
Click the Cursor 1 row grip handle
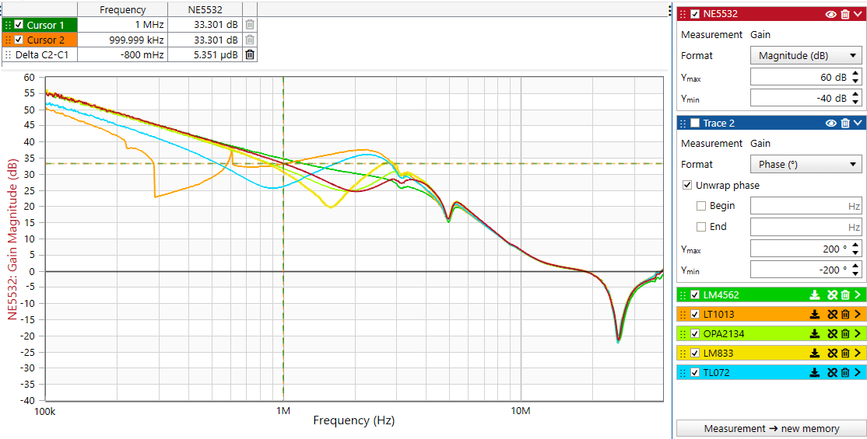(8, 25)
